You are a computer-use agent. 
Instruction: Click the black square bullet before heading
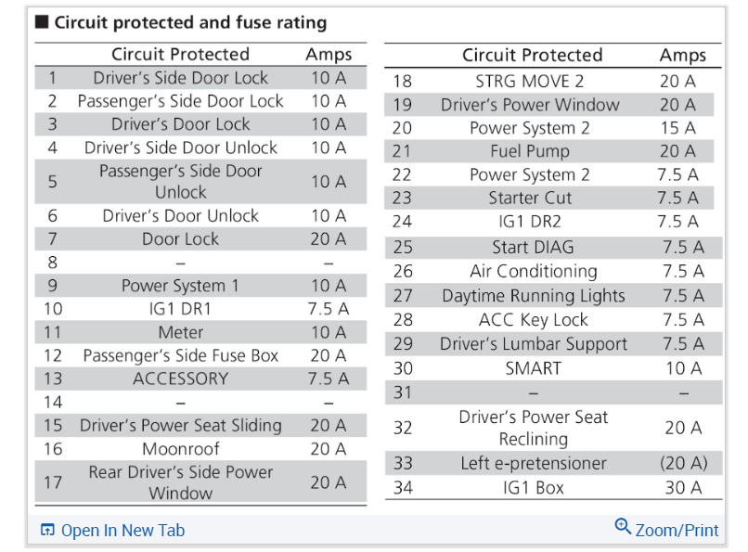coord(42,23)
